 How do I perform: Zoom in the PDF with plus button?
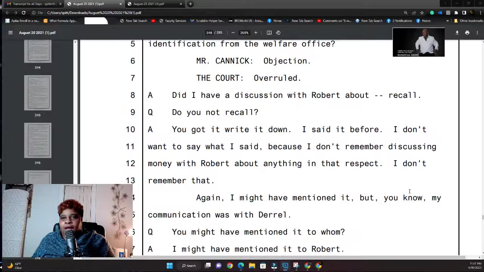[256, 32]
